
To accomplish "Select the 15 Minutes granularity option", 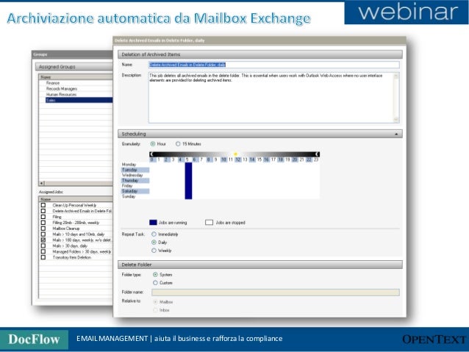I will (x=178, y=144).
